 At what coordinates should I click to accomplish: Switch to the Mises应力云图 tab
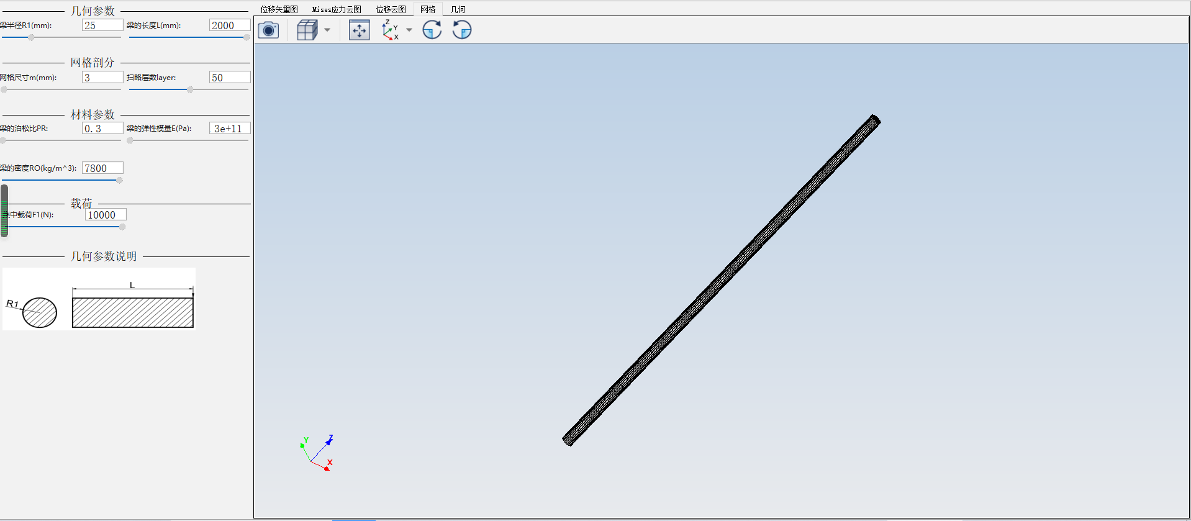pyautogui.click(x=337, y=9)
